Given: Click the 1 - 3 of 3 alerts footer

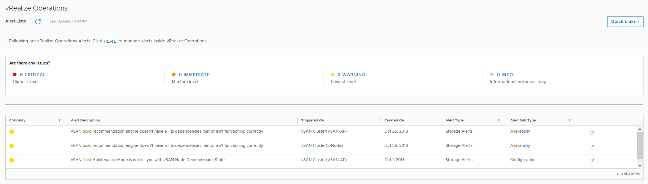Looking at the screenshot, I should tap(628, 174).
